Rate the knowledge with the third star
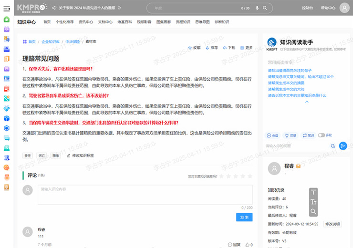This screenshot has height=248, width=353. pos(236,176)
